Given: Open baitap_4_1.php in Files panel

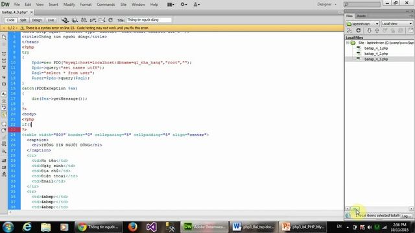Looking at the screenshot, I should (376, 49).
